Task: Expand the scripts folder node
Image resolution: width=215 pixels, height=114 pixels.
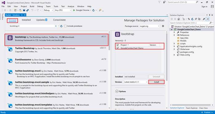Action: [174, 44]
